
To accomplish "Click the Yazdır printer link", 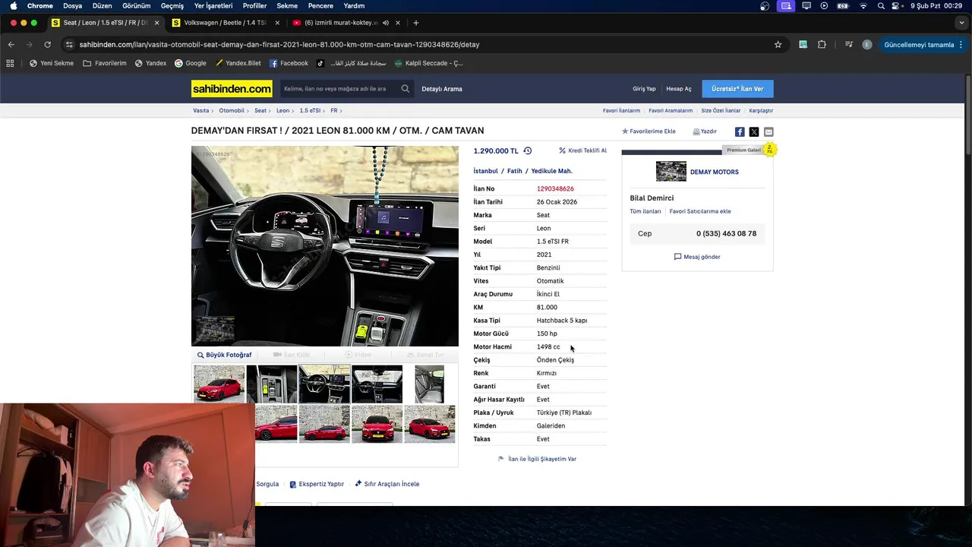I will coord(705,131).
